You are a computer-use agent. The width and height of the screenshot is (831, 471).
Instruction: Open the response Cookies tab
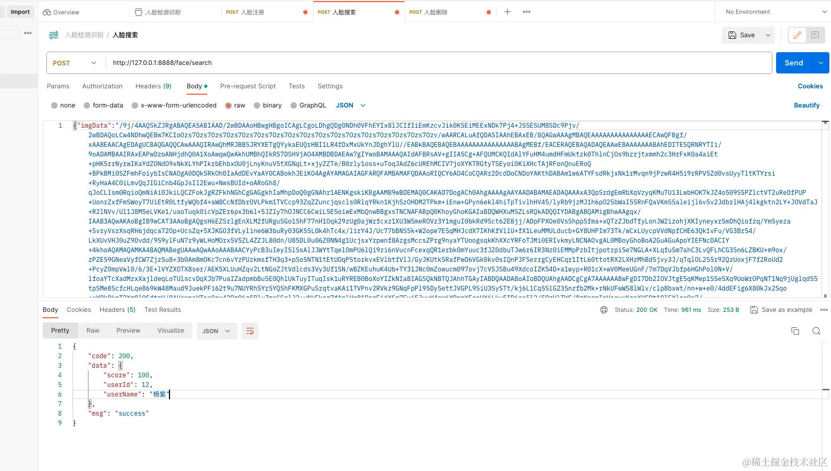tap(79, 310)
